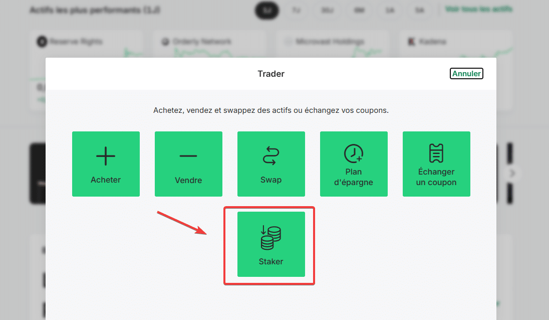Toggle the 30J period filter
Image resolution: width=549 pixels, height=320 pixels.
tap(327, 11)
